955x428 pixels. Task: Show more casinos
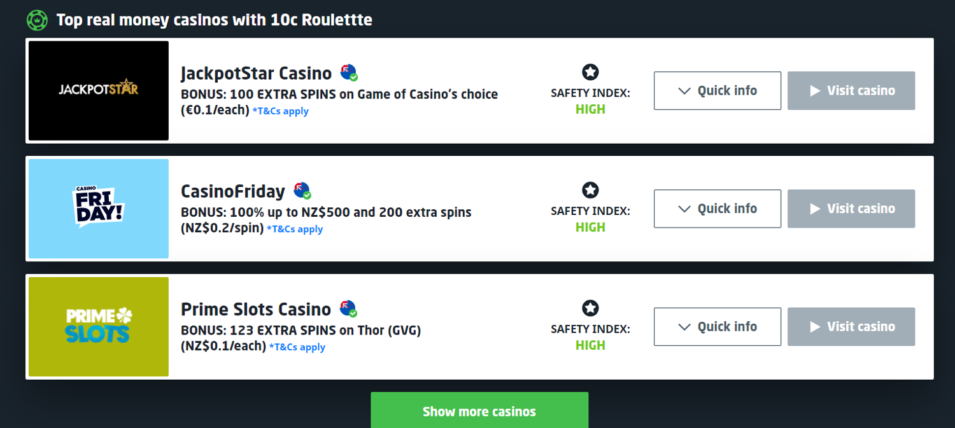(479, 411)
